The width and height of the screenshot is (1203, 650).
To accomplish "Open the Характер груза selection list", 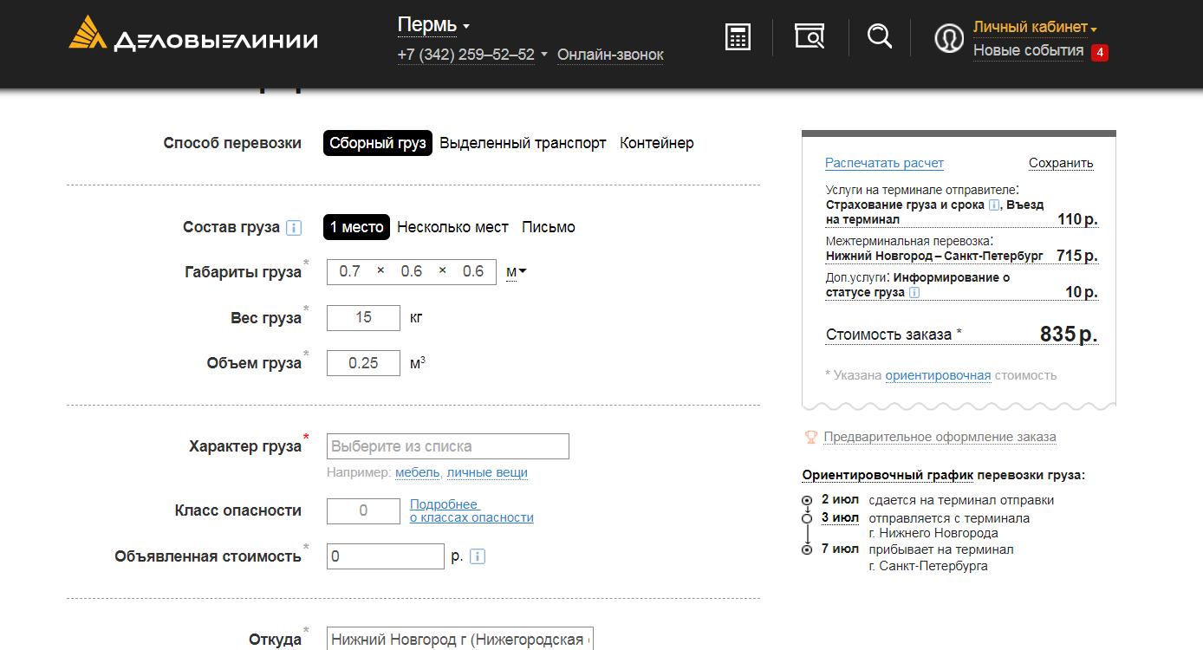I will pos(447,446).
